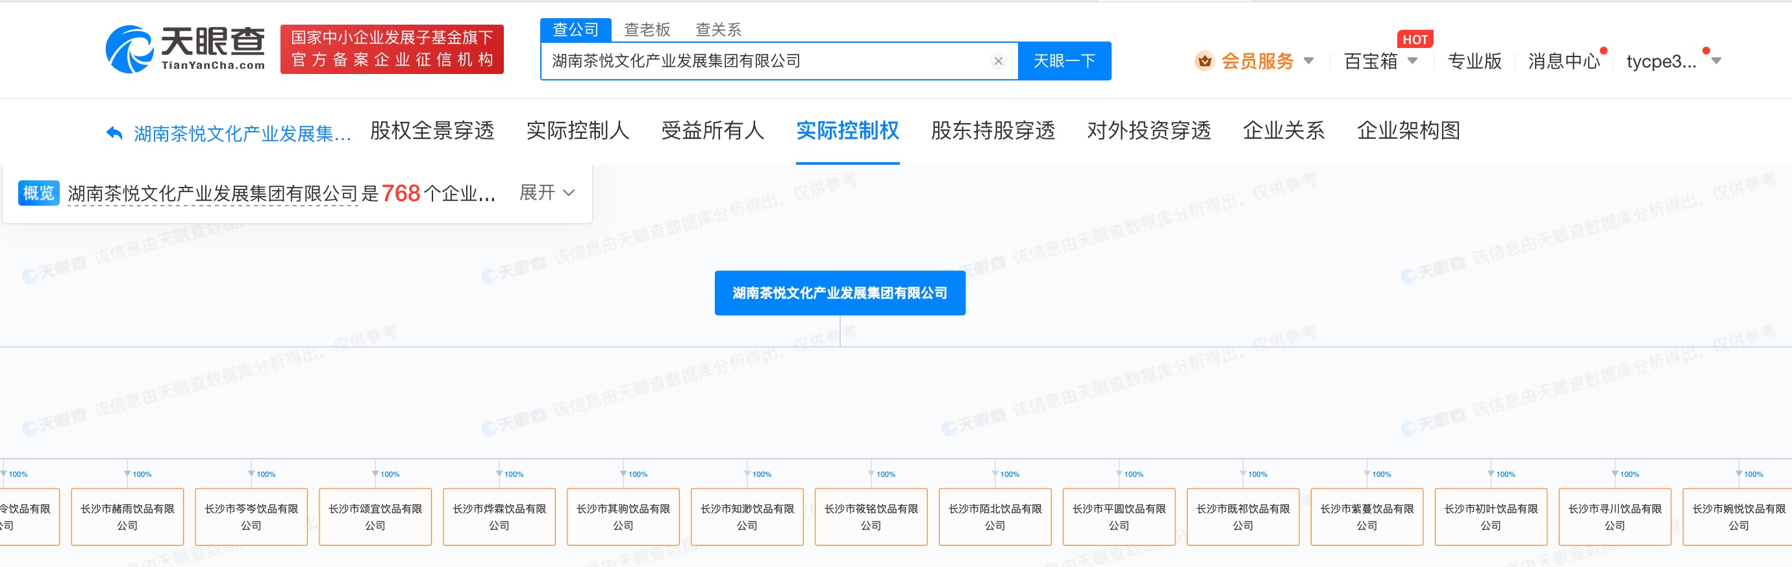
Task: Open 实际控制人 tab
Action: click(x=577, y=130)
